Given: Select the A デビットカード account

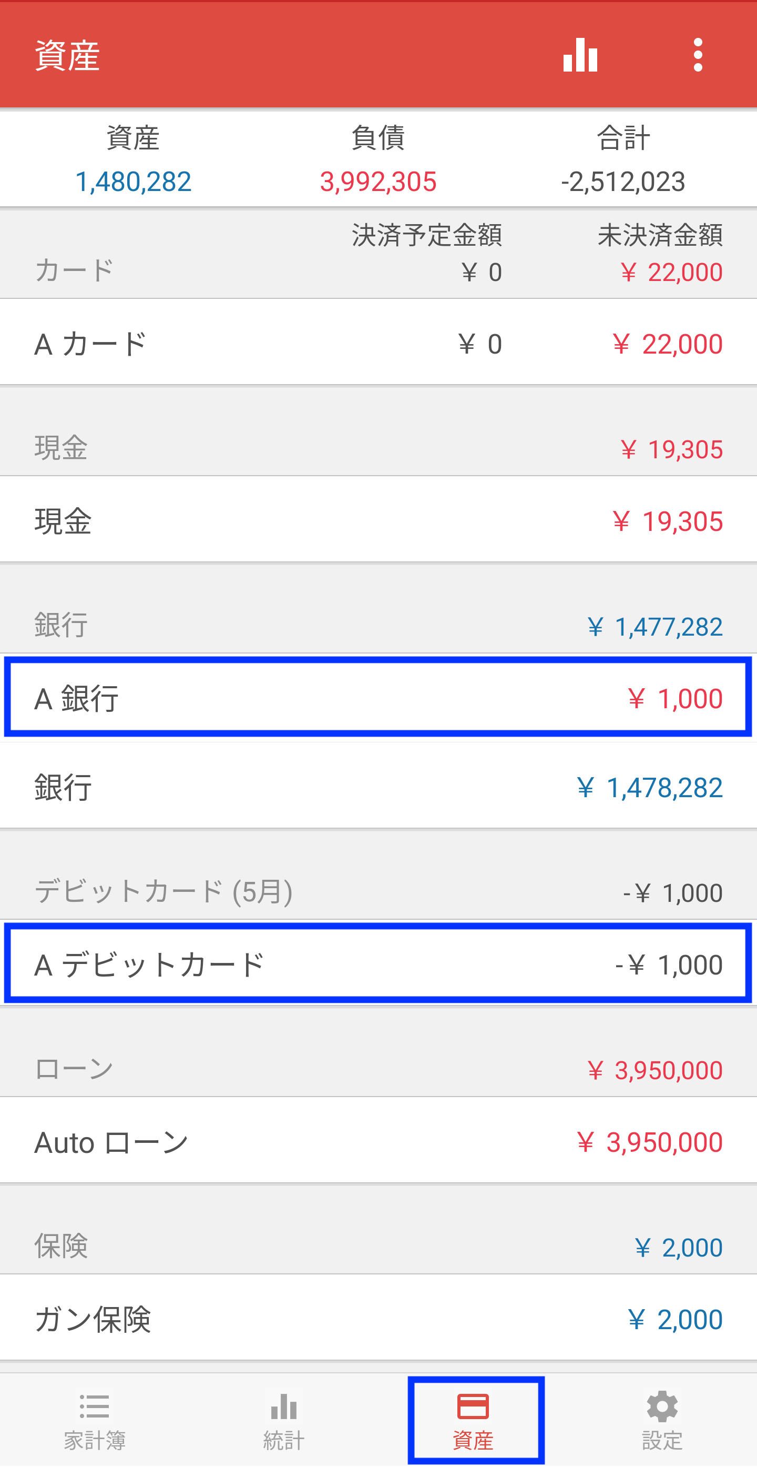Looking at the screenshot, I should click(x=378, y=963).
